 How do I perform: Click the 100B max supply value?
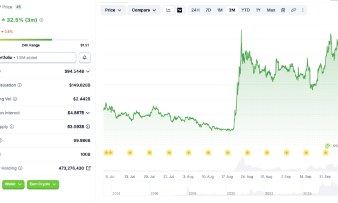tap(85, 154)
